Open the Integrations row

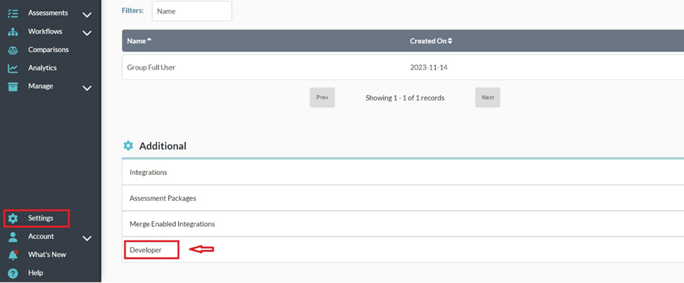[148, 172]
